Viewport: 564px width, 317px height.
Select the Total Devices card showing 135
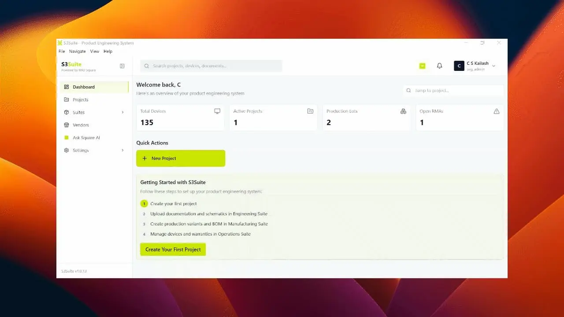point(180,118)
